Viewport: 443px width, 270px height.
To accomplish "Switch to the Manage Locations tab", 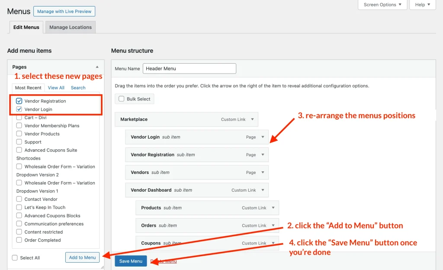I will coord(71,27).
